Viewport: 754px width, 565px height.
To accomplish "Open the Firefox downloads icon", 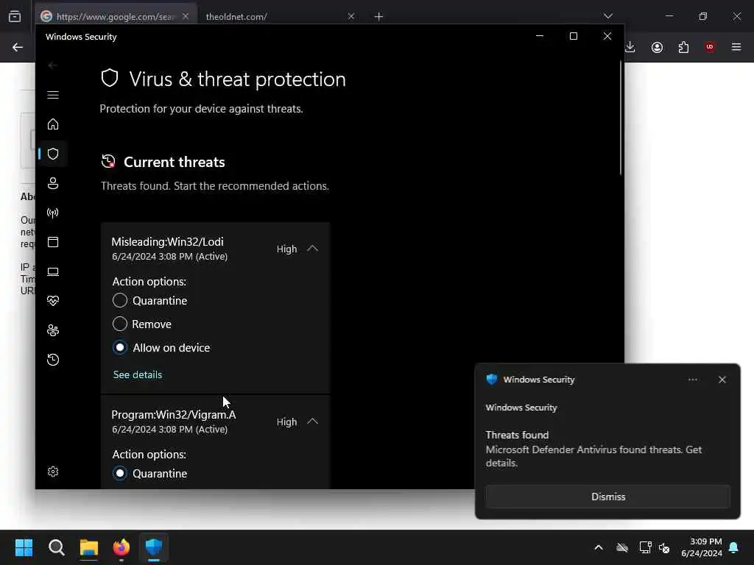I will tap(630, 47).
